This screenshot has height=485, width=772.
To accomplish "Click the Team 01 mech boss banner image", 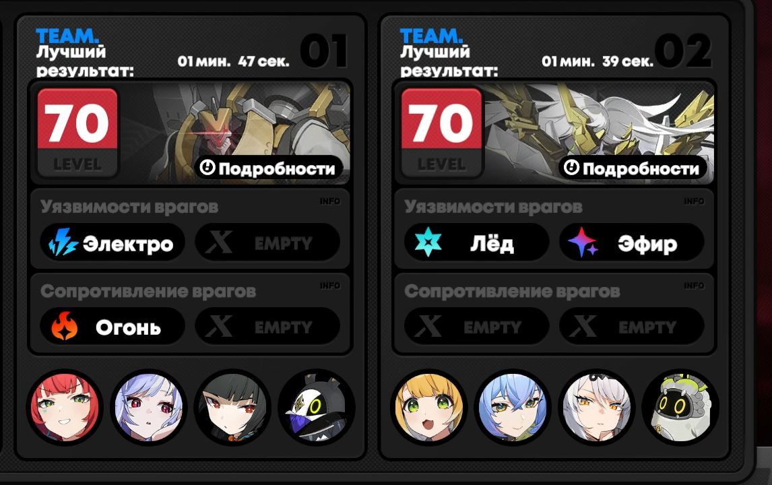I will tap(236, 121).
